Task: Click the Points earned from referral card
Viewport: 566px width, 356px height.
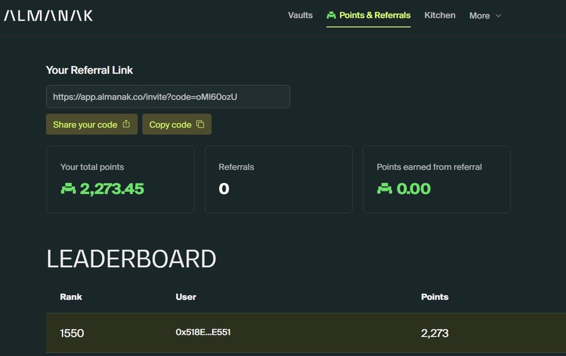Action: pyautogui.click(x=436, y=179)
